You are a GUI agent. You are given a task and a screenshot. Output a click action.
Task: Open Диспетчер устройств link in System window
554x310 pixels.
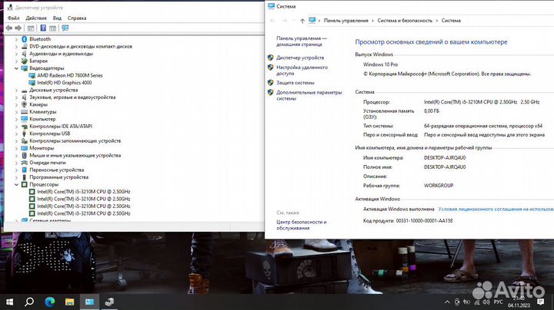click(x=300, y=58)
